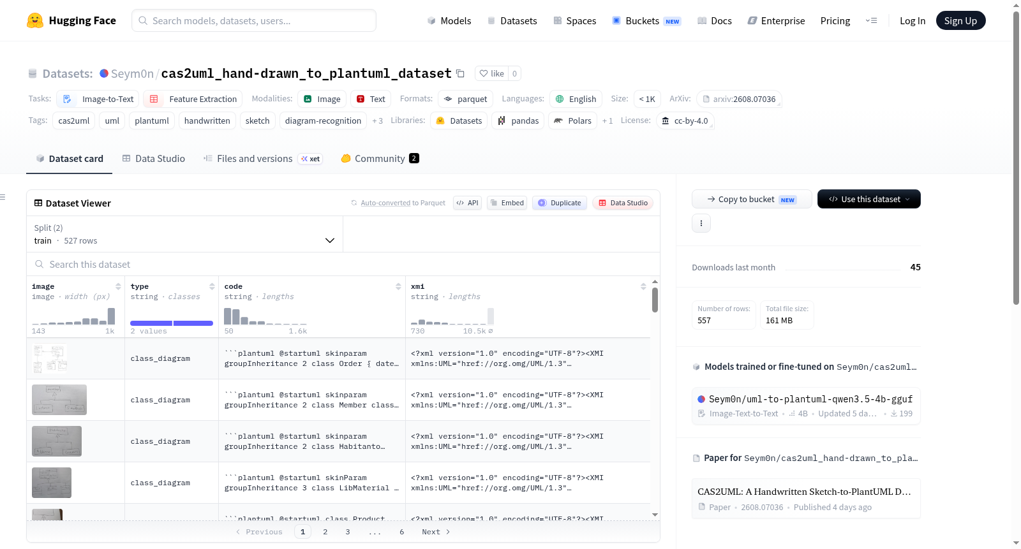The height and width of the screenshot is (549, 1021).
Task: Click the Polars library tag
Action: (572, 121)
